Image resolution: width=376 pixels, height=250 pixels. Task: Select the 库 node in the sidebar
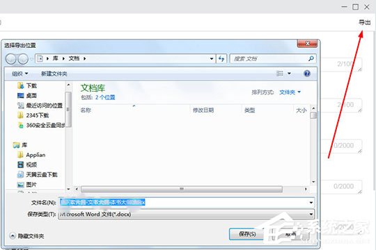(x=20, y=145)
